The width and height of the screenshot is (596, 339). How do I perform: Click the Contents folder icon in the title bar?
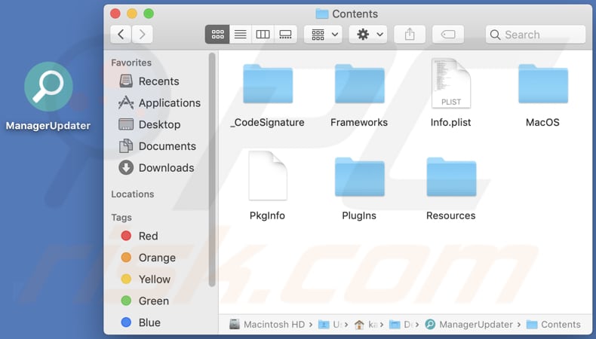pos(322,14)
